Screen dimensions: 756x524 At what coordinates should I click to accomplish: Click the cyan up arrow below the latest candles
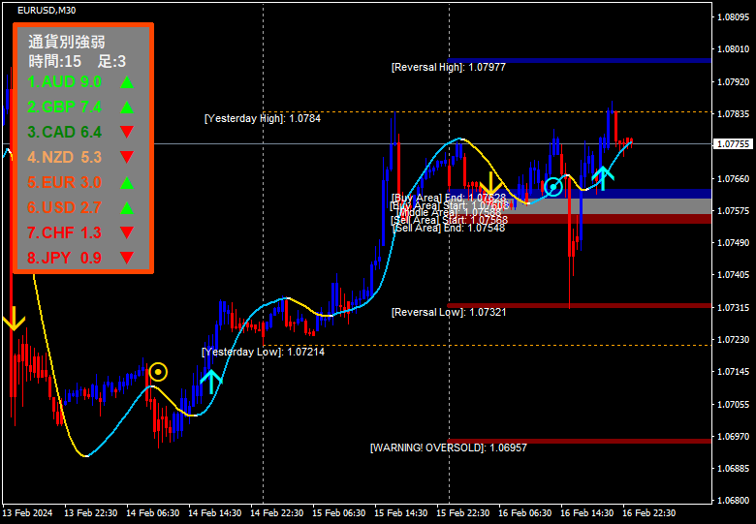click(x=603, y=176)
